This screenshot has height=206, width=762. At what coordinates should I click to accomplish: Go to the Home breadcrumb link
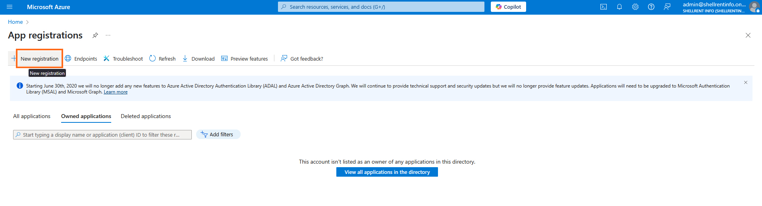tap(15, 22)
